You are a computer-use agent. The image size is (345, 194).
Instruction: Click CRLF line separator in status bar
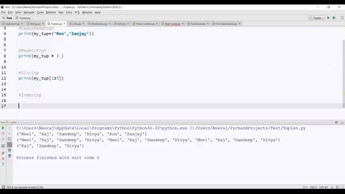(x=313, y=187)
